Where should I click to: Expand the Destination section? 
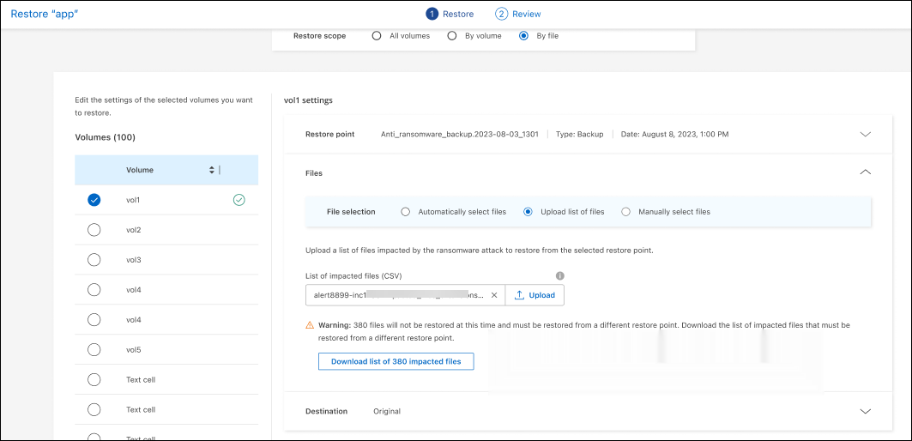coord(865,411)
